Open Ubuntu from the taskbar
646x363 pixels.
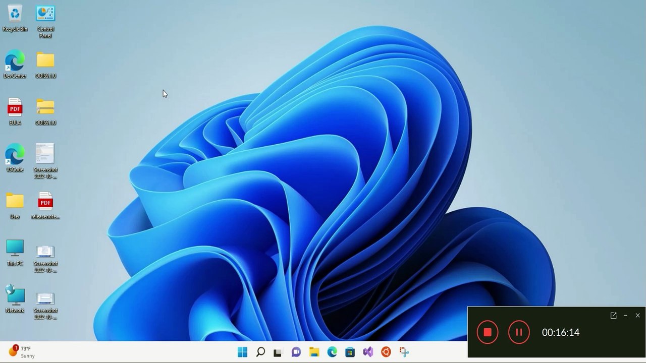click(x=386, y=352)
